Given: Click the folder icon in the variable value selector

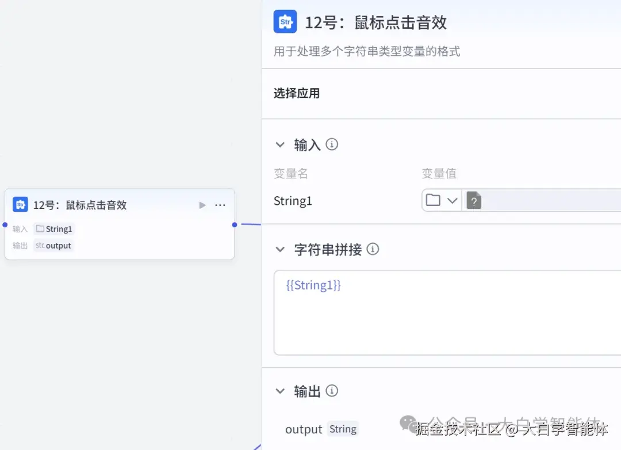Looking at the screenshot, I should coord(434,200).
